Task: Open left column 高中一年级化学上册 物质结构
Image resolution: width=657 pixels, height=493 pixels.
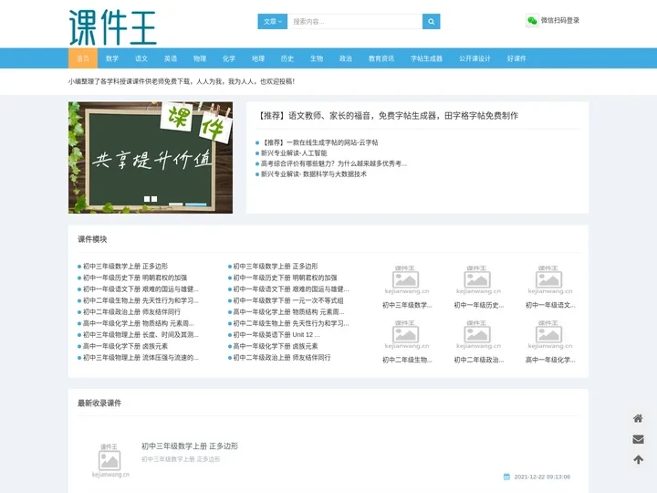Action: [139, 323]
